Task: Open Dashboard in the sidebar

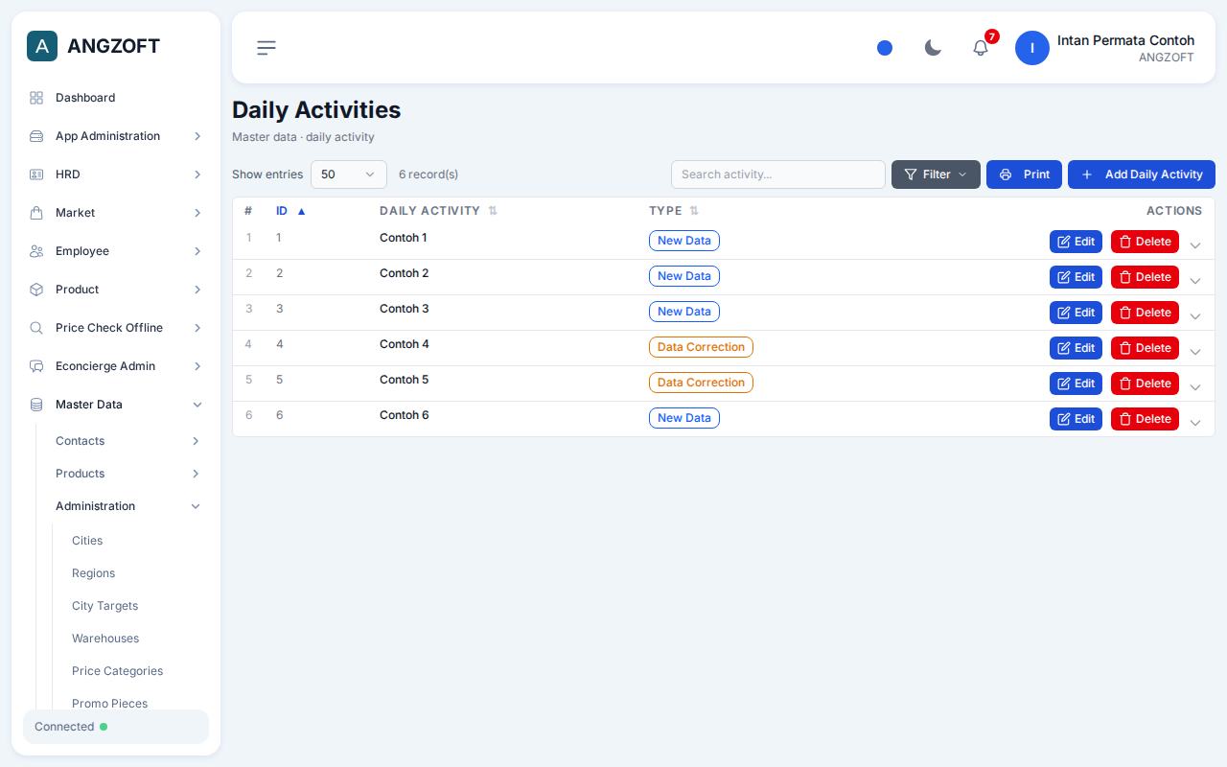Action: pos(116,98)
